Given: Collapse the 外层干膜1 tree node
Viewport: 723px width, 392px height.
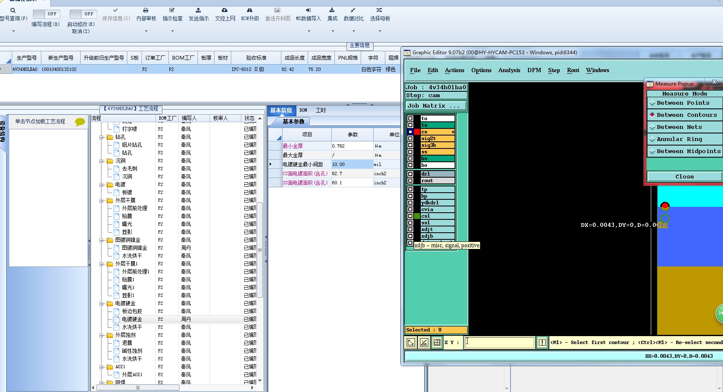Looking at the screenshot, I should point(101,264).
